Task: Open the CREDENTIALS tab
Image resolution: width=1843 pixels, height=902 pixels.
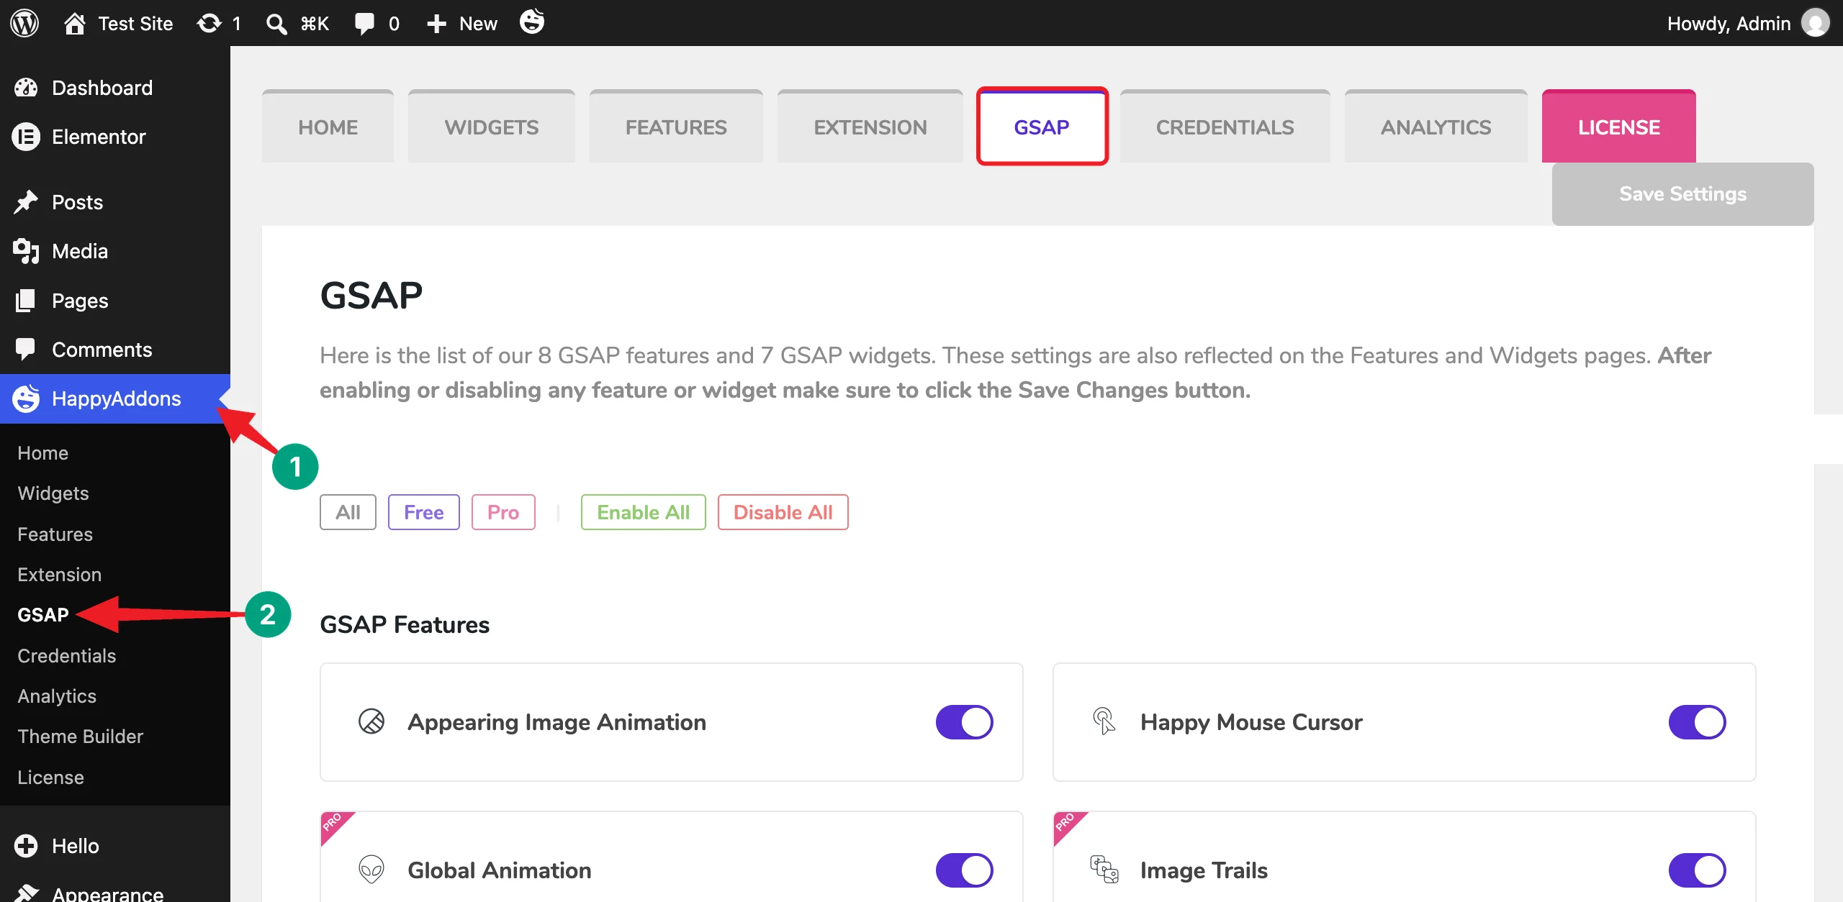Action: 1225,127
